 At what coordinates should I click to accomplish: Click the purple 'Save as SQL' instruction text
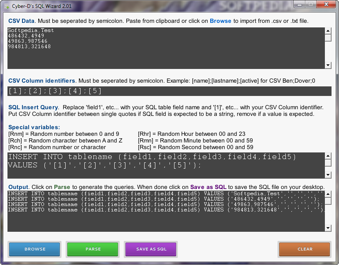pyautogui.click(x=208, y=187)
